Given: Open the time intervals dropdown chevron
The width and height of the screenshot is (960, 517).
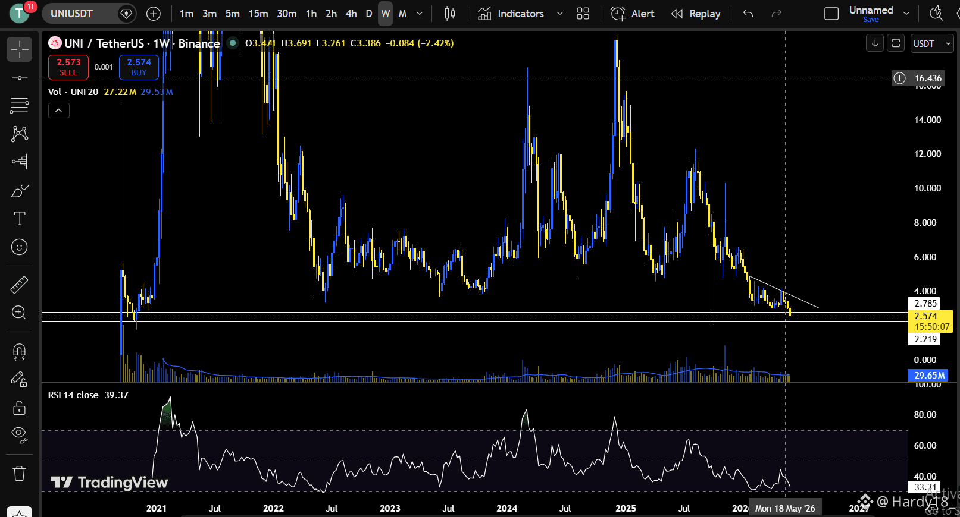Looking at the screenshot, I should point(420,14).
